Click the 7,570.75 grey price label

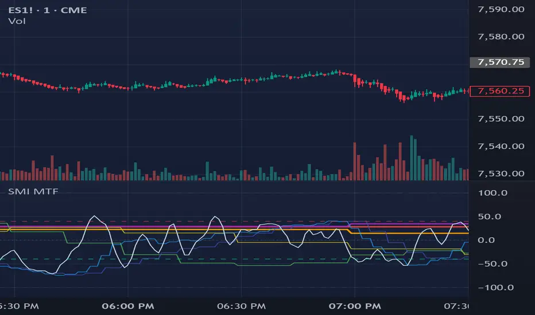point(500,62)
